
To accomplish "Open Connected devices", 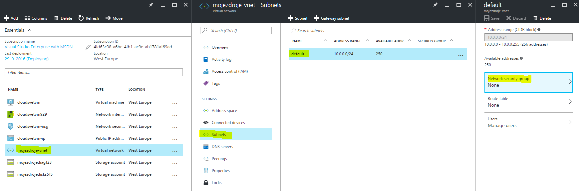I will pos(236,123).
